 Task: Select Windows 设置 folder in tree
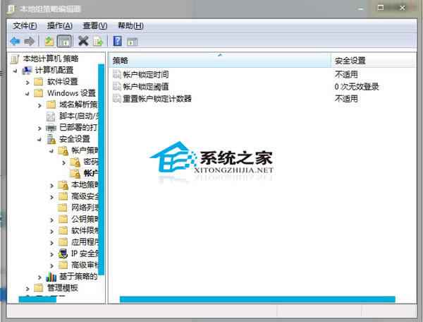pos(71,93)
